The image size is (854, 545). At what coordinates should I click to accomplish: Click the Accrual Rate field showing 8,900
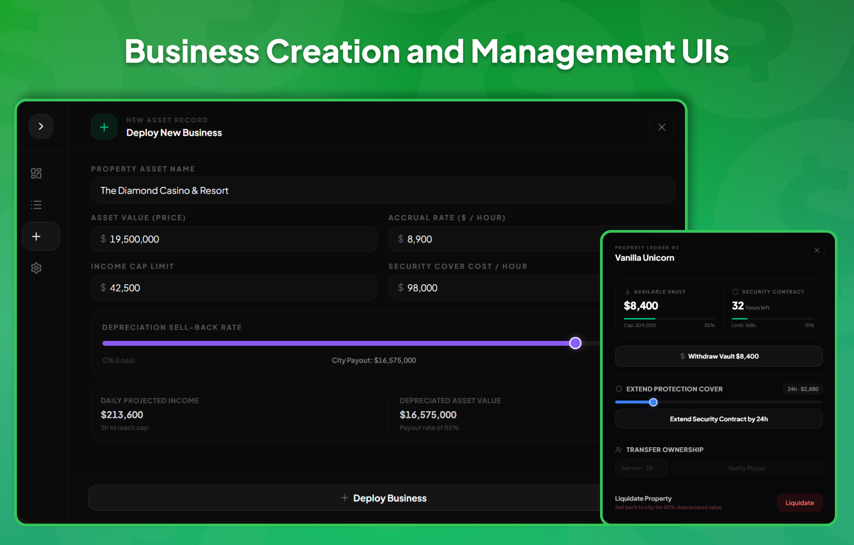point(495,239)
